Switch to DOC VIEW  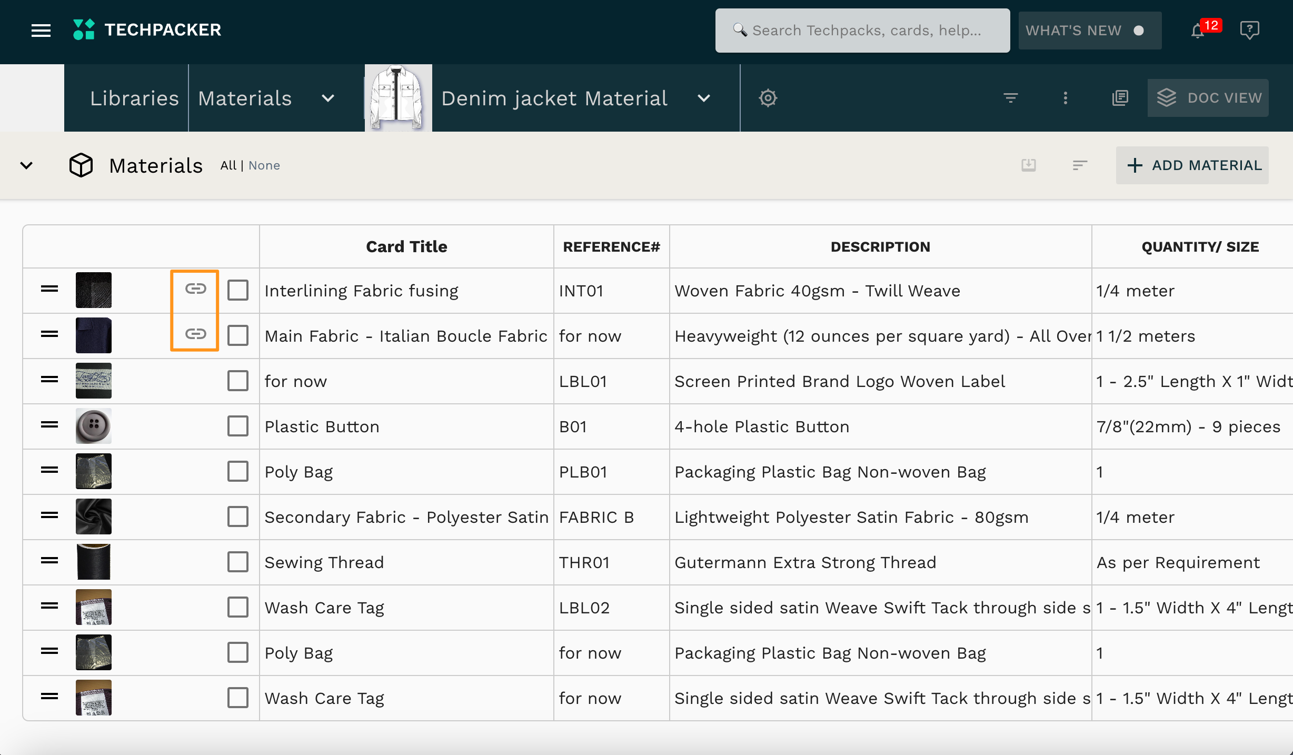(1208, 98)
